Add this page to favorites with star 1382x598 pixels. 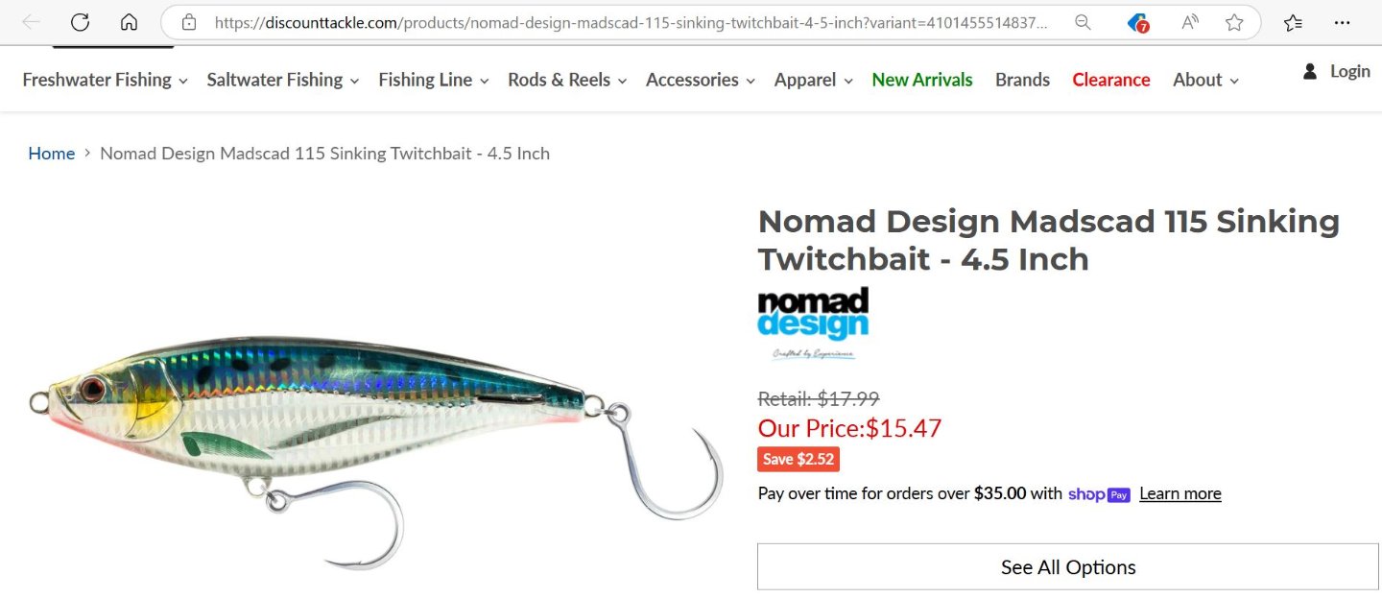click(x=1234, y=22)
